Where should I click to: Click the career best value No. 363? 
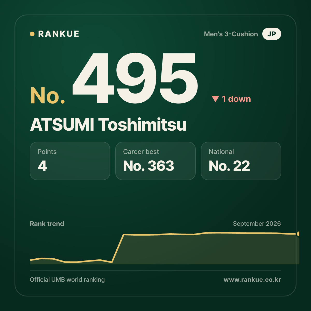tap(149, 166)
